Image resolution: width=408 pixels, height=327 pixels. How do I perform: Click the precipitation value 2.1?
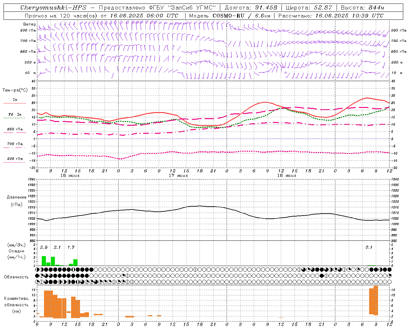click(57, 247)
